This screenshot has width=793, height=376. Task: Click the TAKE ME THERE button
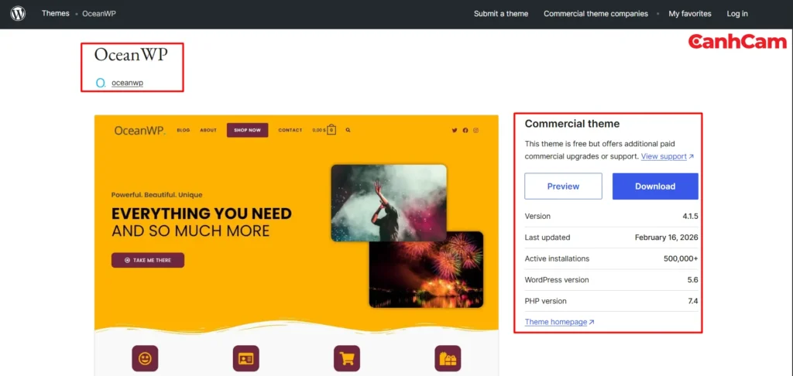(x=148, y=260)
